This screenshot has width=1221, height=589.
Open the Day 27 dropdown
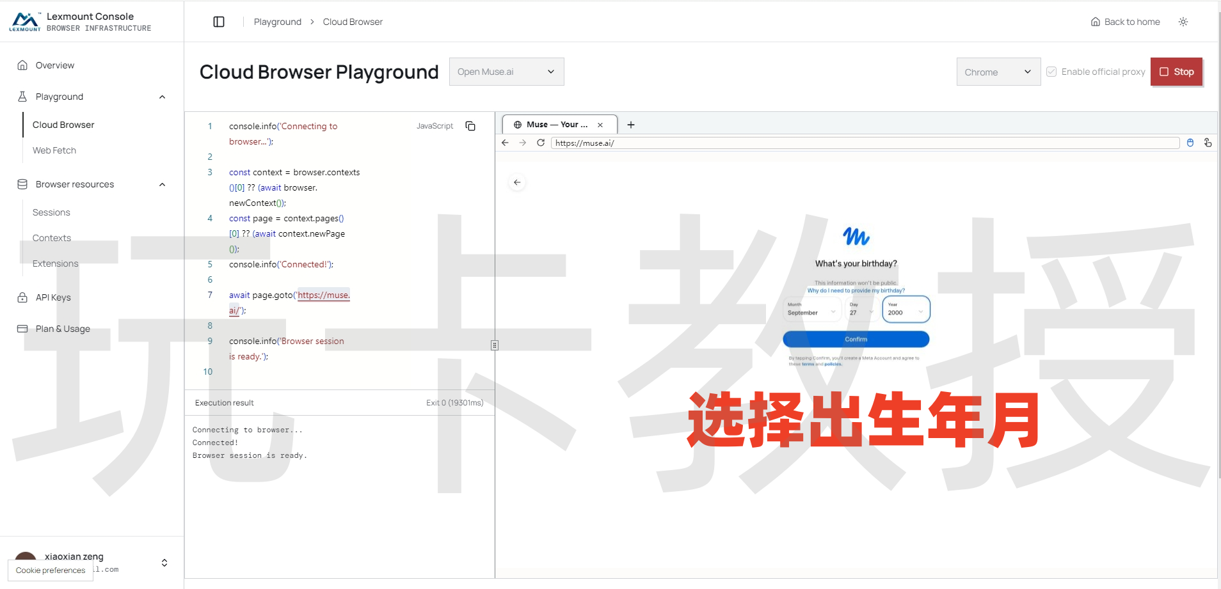[861, 310]
